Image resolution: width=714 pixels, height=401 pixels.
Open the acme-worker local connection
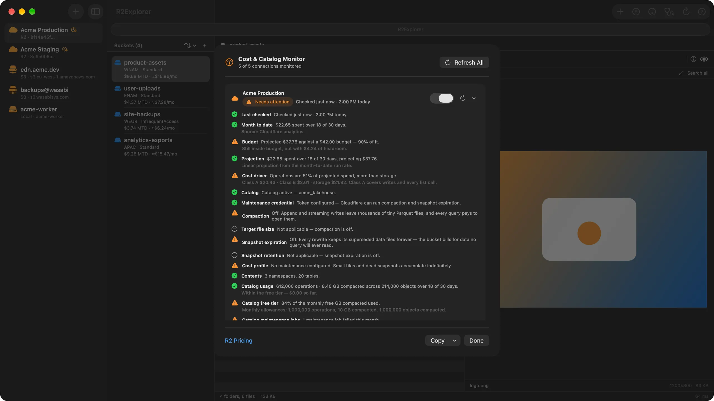click(54, 113)
